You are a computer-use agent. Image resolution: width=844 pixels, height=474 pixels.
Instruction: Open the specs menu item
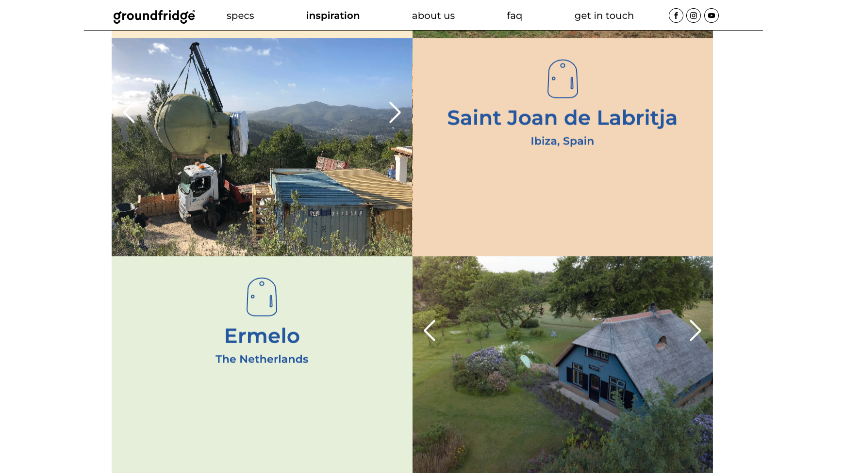point(240,16)
